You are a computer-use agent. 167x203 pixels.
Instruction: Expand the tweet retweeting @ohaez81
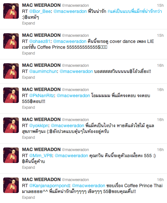[x=28, y=53]
